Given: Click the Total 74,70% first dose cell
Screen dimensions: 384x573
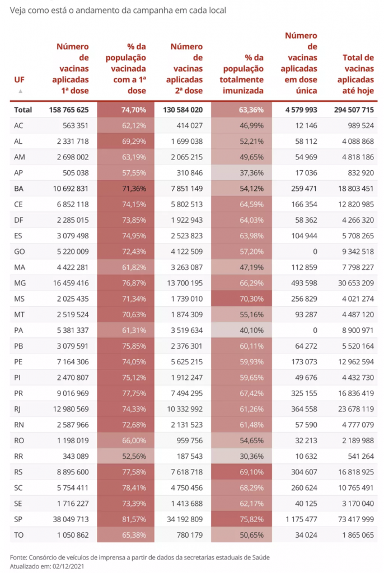Looking at the screenshot, I should click(x=134, y=110).
